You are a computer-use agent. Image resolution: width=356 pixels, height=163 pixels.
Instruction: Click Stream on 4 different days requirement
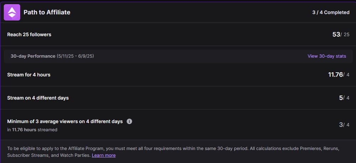[38, 98]
